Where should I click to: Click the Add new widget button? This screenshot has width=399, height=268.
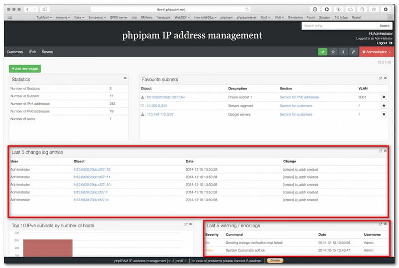tap(25, 69)
